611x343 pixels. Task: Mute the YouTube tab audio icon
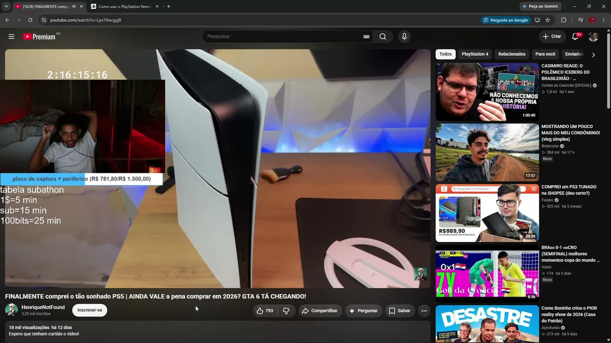click(74, 7)
